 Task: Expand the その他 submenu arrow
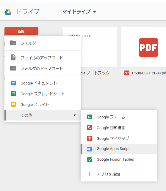(x=75, y=115)
